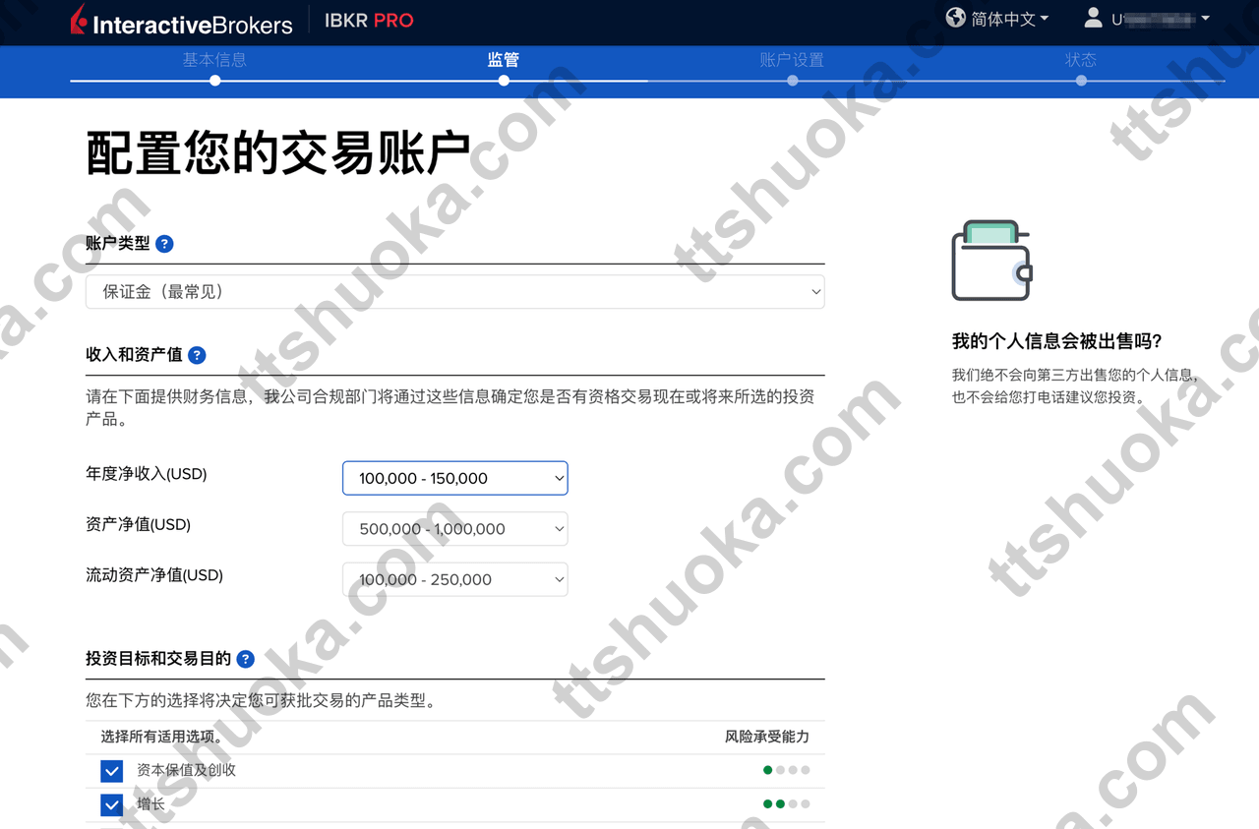Screen dimensions: 1259x829
Task: Select the 监管 step
Action: point(504,60)
